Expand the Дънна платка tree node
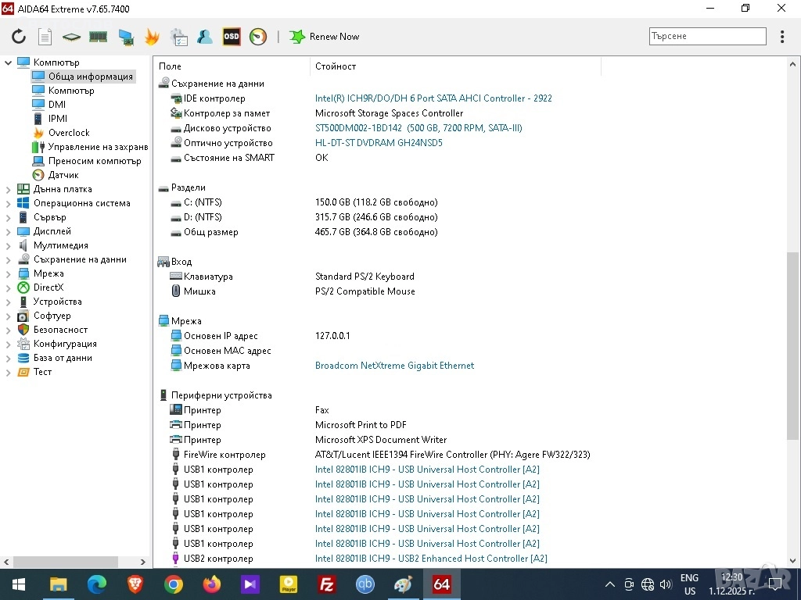This screenshot has width=801, height=600. [9, 189]
